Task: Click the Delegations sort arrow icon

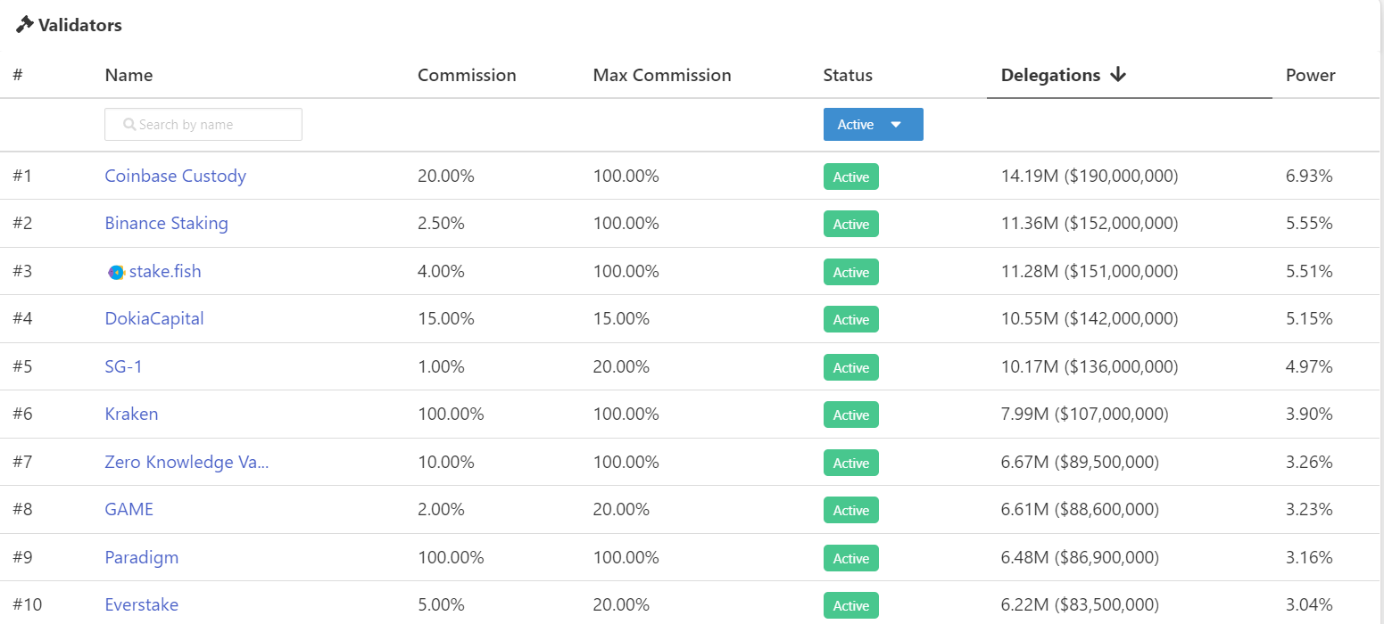Action: tap(1118, 75)
